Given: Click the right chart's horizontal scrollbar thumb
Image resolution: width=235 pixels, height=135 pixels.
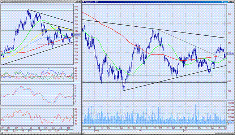Looking at the screenshot, I should click(x=223, y=133).
